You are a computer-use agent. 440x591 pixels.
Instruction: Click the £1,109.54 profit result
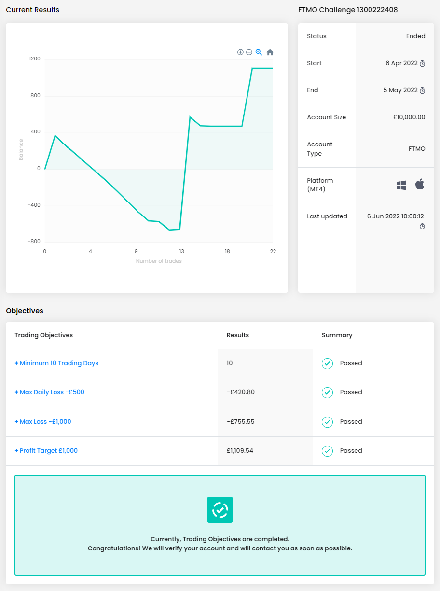pos(240,451)
